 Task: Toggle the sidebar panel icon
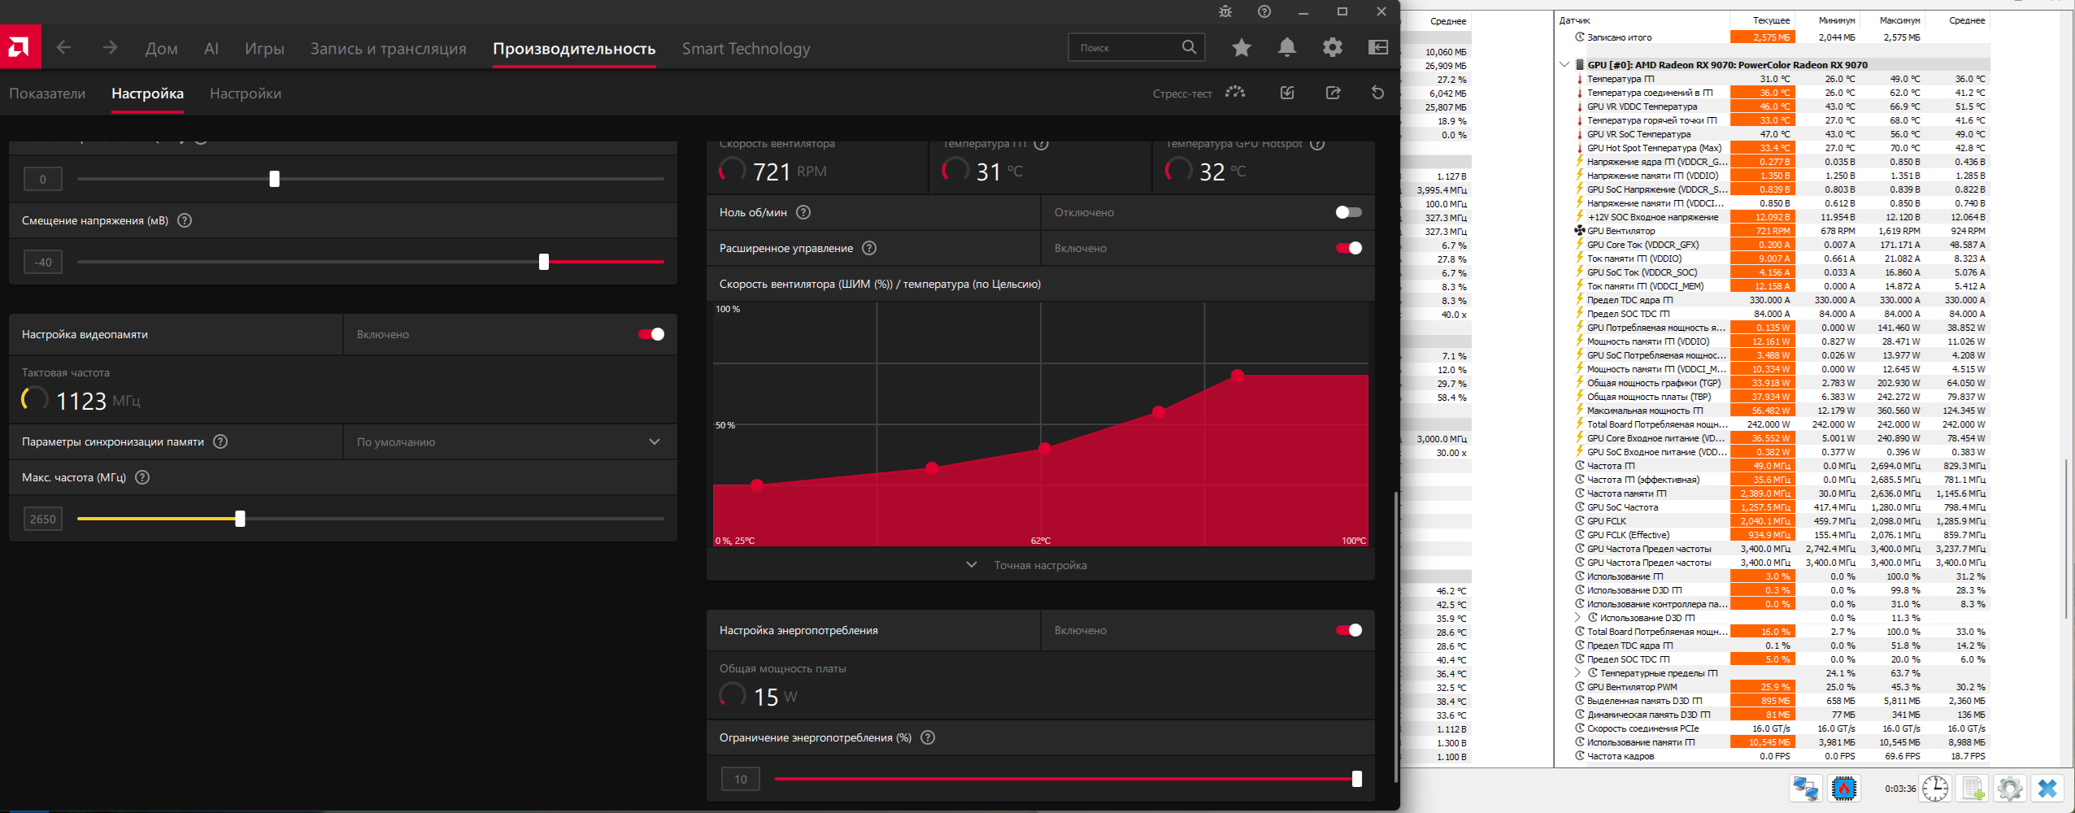click(1378, 48)
